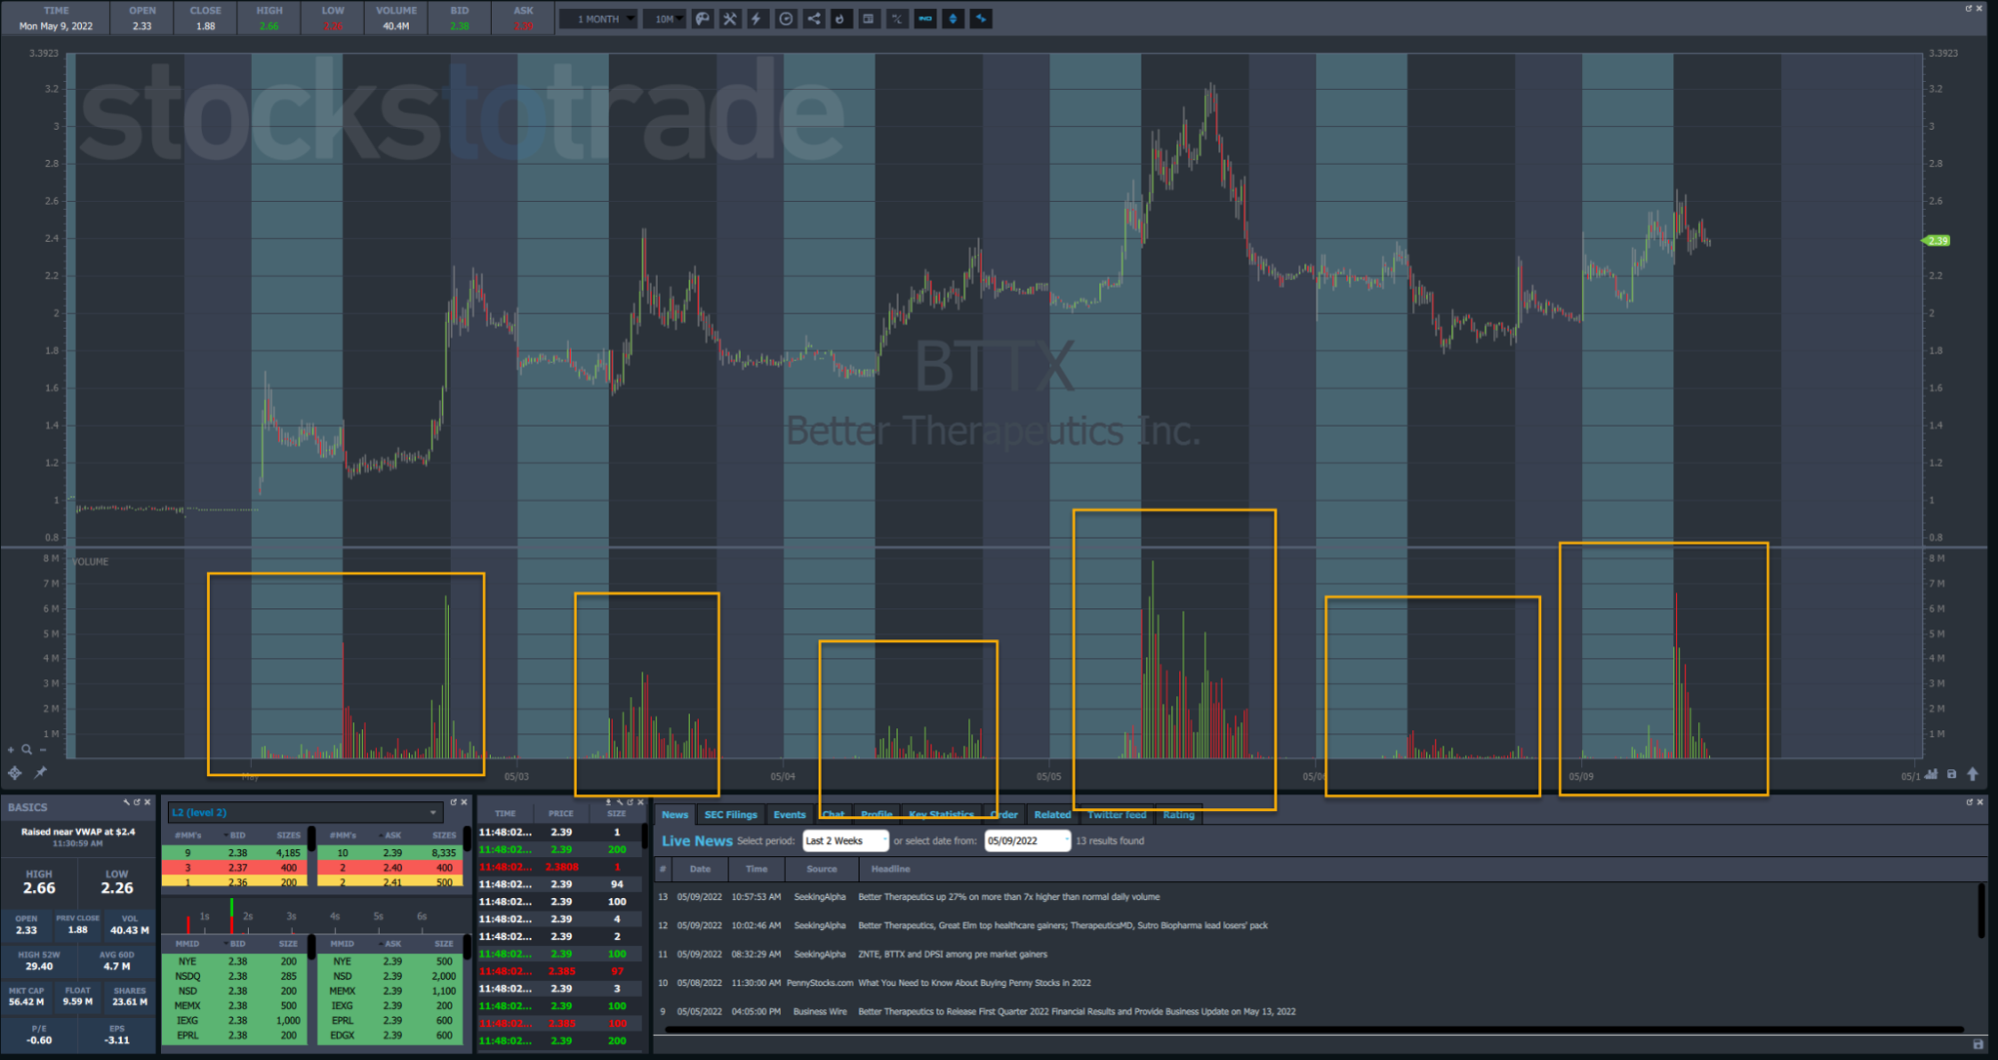Open 'What You Need to Know About Buying Penny Stocks'
The width and height of the screenshot is (1998, 1060).
tap(975, 983)
